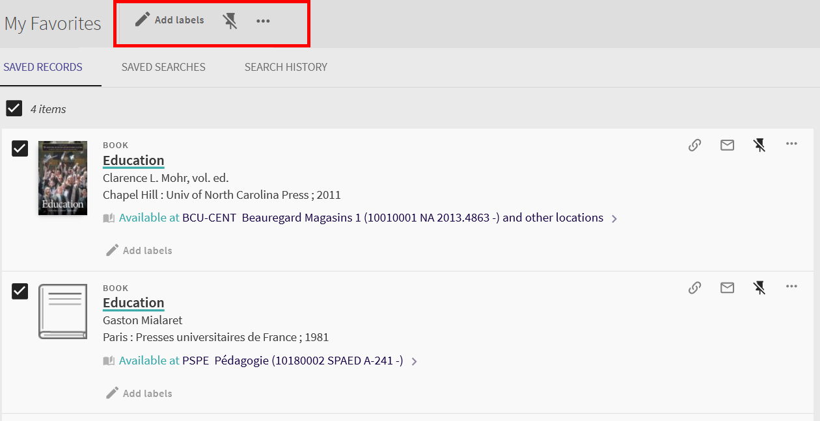Click Add labels in the top toolbar
820x421 pixels.
click(170, 20)
